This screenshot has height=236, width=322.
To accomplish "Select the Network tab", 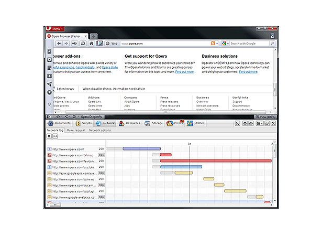I will tap(105, 123).
